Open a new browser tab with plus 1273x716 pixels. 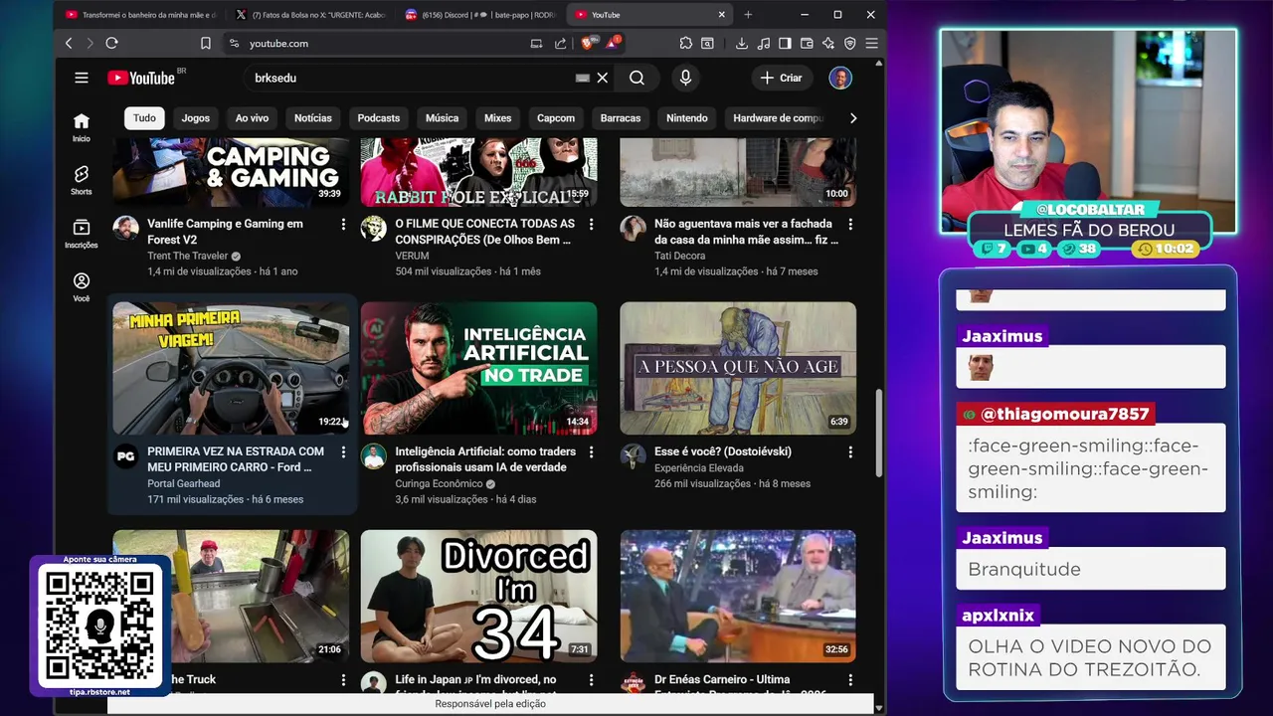(748, 15)
